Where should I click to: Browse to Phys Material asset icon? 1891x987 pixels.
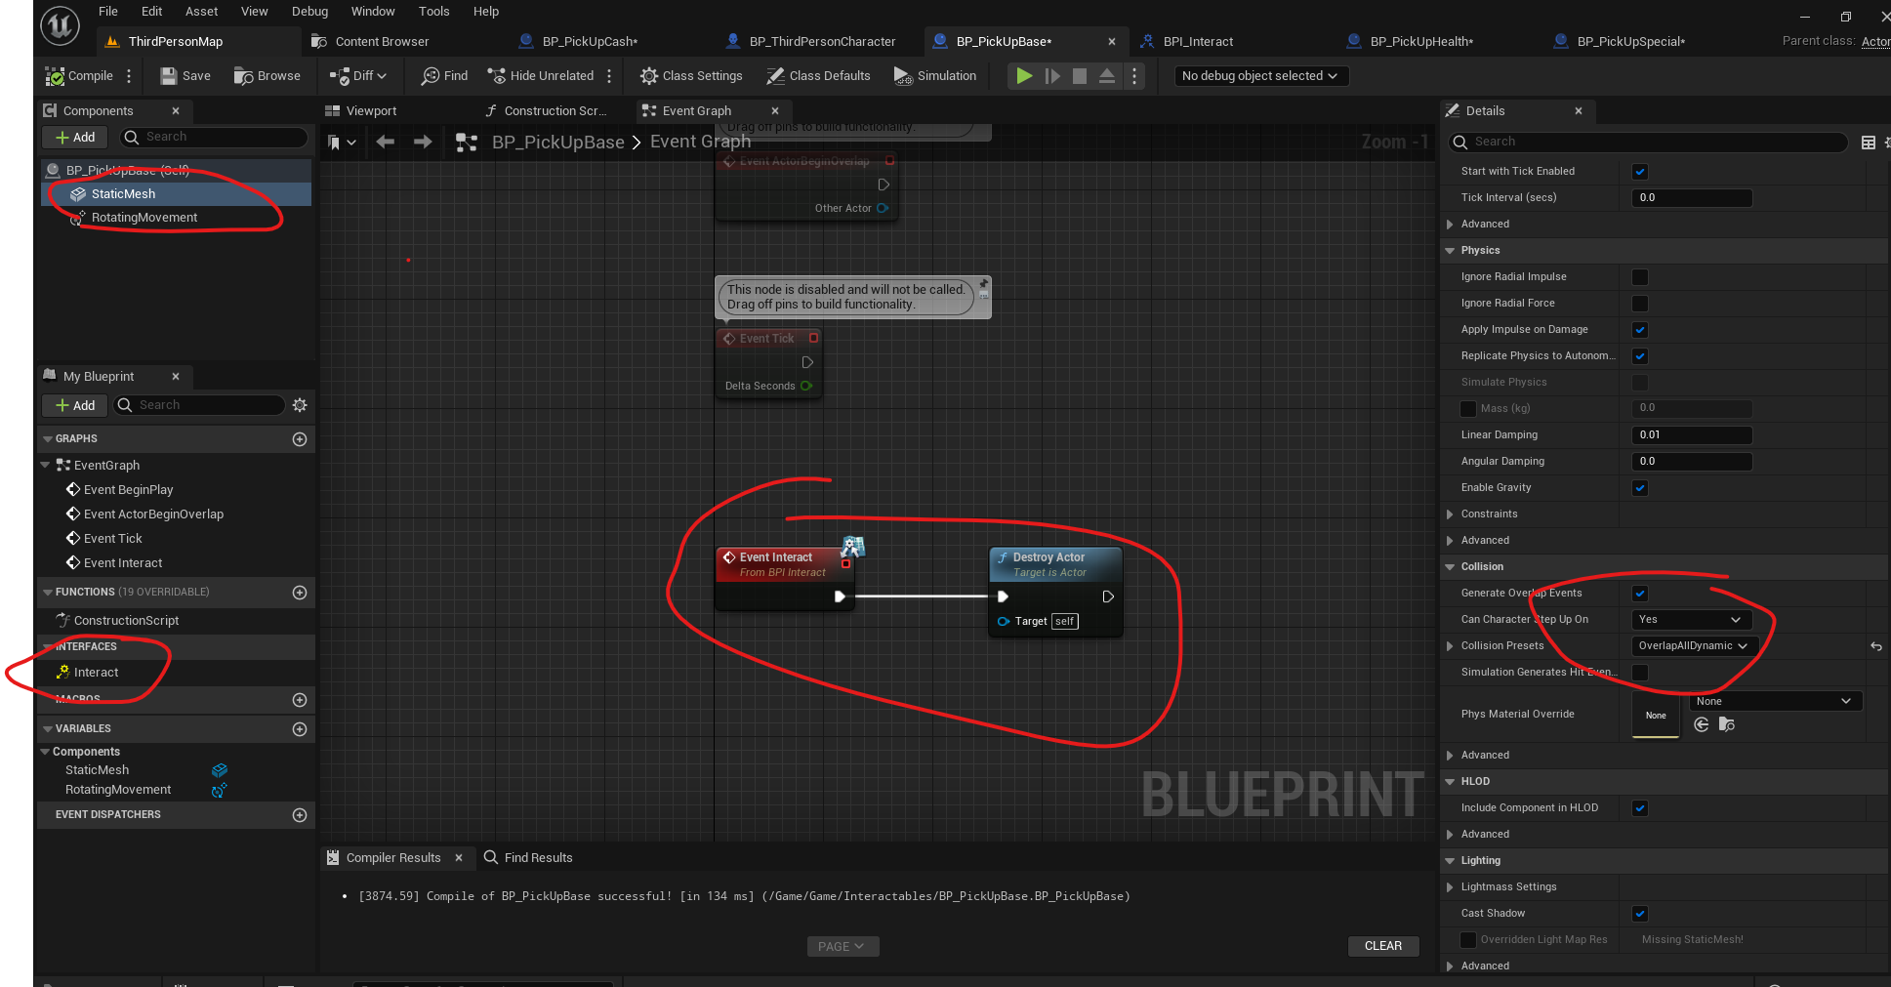1726,724
